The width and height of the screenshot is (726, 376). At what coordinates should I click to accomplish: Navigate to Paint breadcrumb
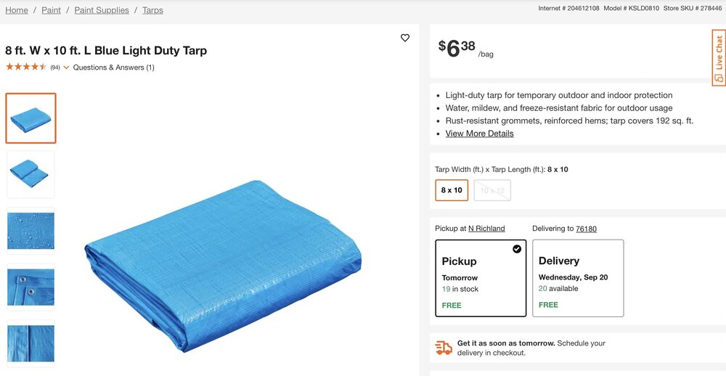pyautogui.click(x=51, y=10)
